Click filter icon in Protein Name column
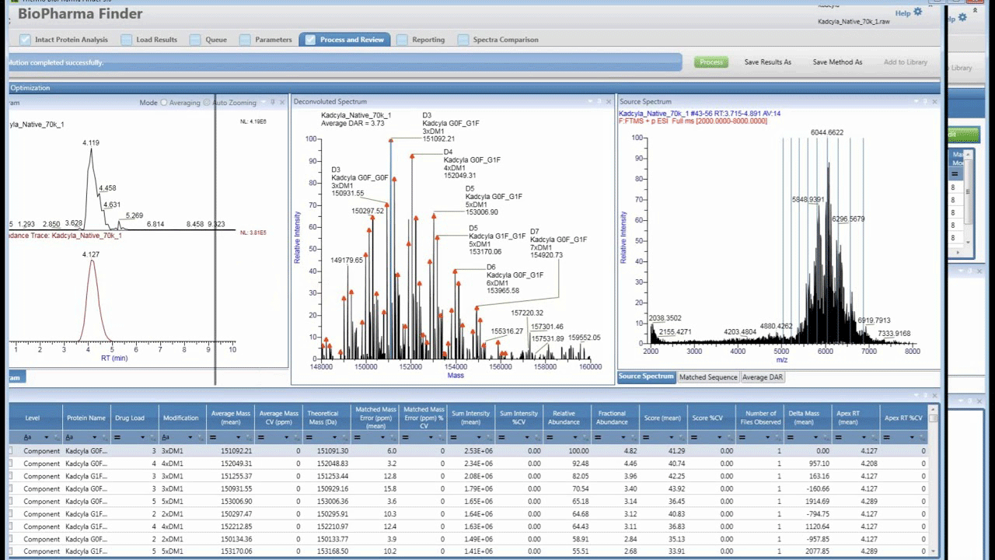The height and width of the screenshot is (560, 995). point(104,438)
